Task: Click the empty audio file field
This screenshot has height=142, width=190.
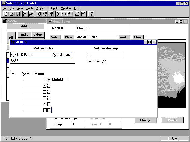Action: click(166, 37)
